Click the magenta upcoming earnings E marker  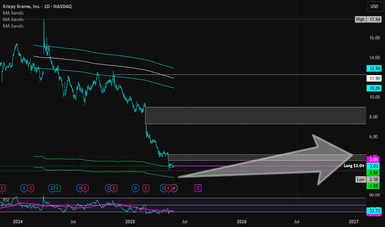198,188
